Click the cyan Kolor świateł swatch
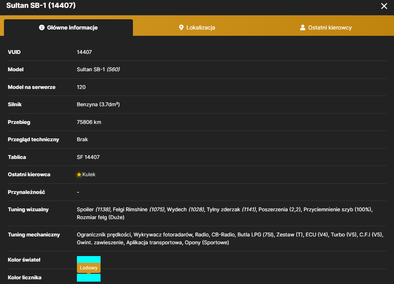This screenshot has width=394, height=284. 89,260
